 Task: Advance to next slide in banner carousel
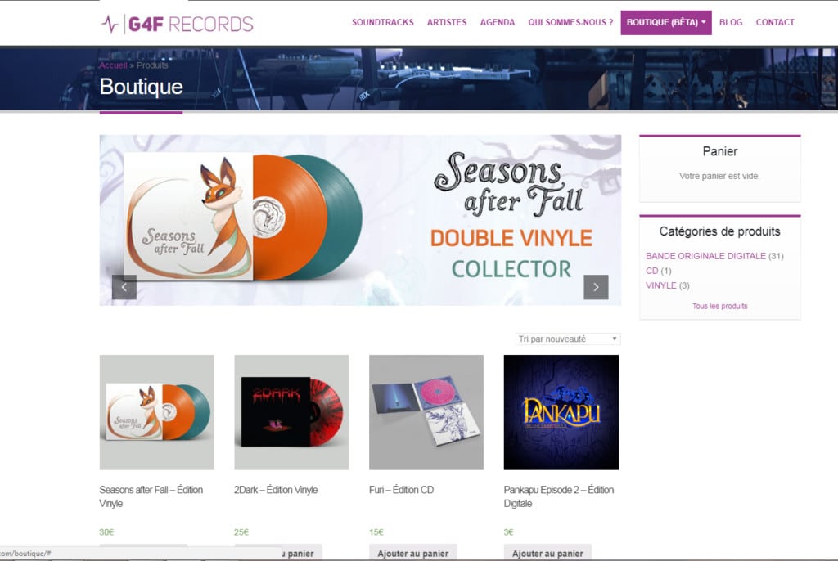596,287
